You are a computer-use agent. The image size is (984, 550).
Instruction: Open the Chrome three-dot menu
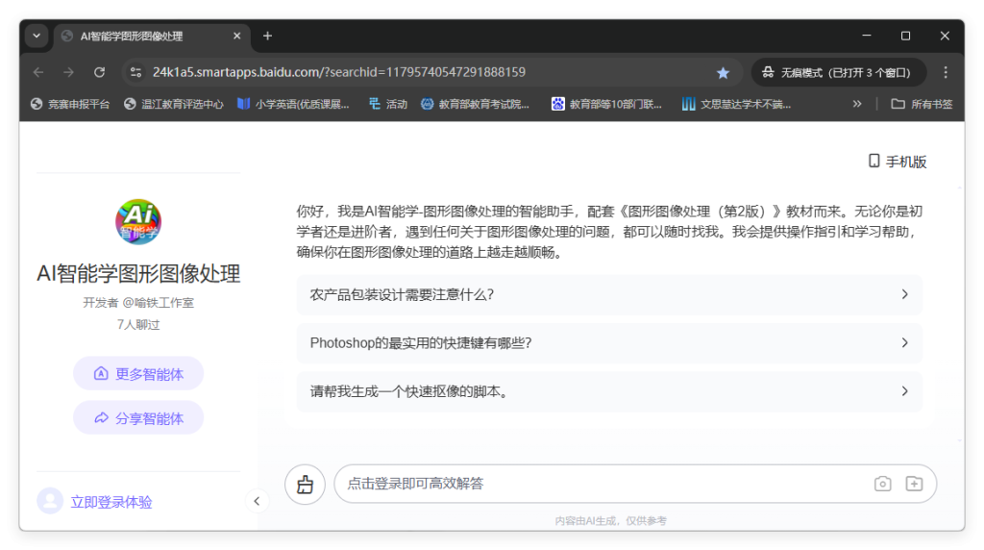point(946,72)
